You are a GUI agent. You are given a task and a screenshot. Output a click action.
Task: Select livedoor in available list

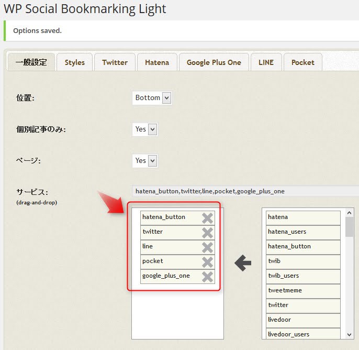point(303,321)
